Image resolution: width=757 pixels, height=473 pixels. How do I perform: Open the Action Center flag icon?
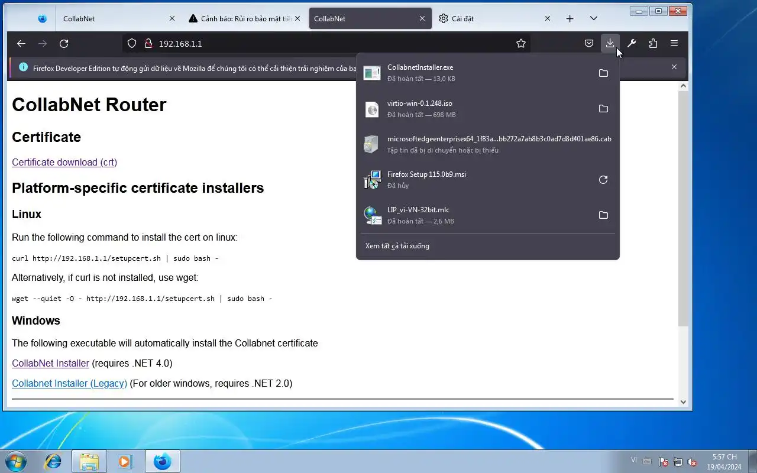tap(663, 462)
